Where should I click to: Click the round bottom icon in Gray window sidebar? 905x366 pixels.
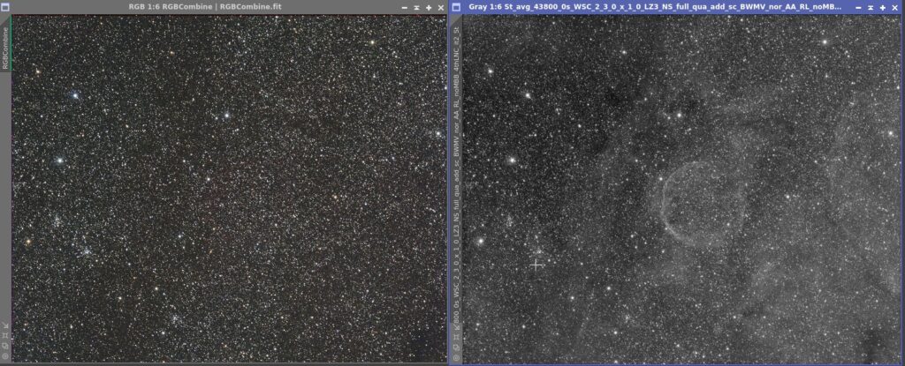457,358
